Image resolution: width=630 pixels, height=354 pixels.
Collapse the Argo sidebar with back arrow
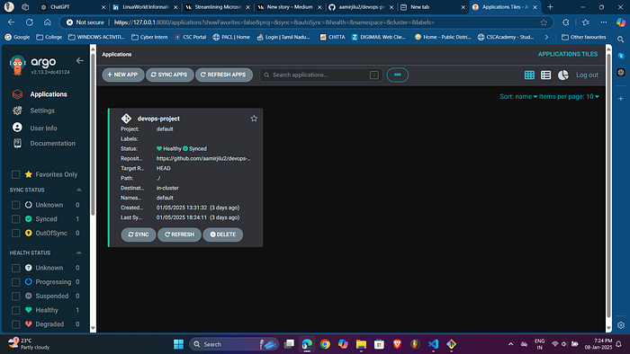[79, 60]
